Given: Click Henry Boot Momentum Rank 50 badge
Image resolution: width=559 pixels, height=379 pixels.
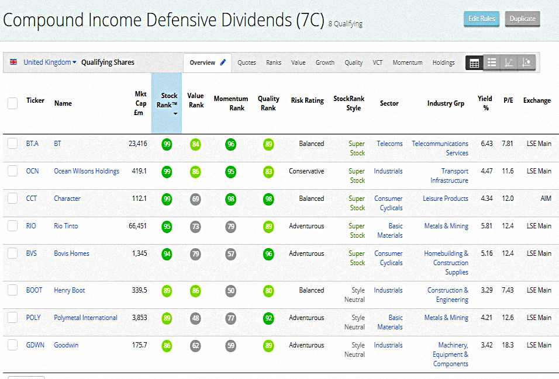Looking at the screenshot, I should click(230, 291).
